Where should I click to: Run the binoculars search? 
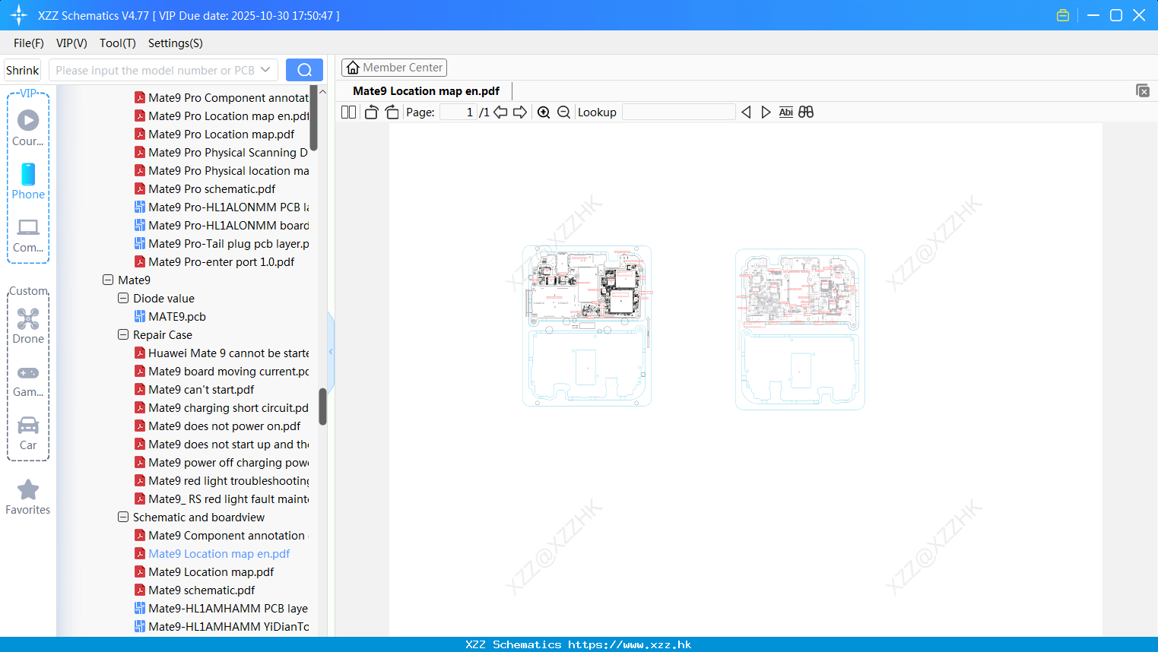pos(806,112)
